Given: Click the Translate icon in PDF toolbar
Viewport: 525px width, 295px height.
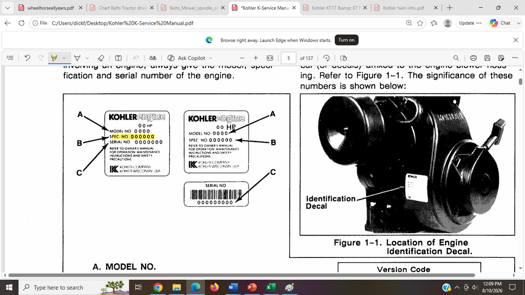Looking at the screenshot, I should click(x=153, y=58).
